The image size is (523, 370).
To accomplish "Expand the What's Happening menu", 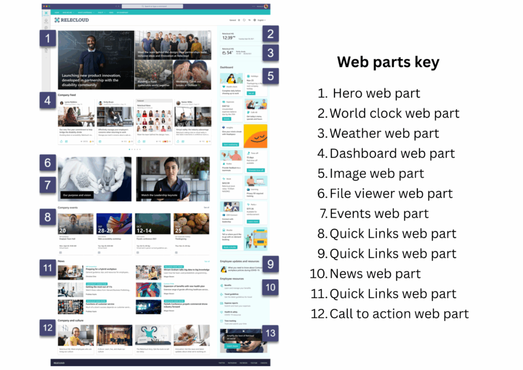I will [86, 12].
